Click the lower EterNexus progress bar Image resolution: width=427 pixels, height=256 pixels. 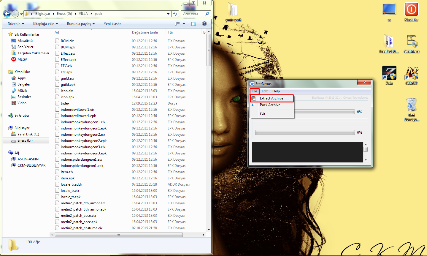305,132
